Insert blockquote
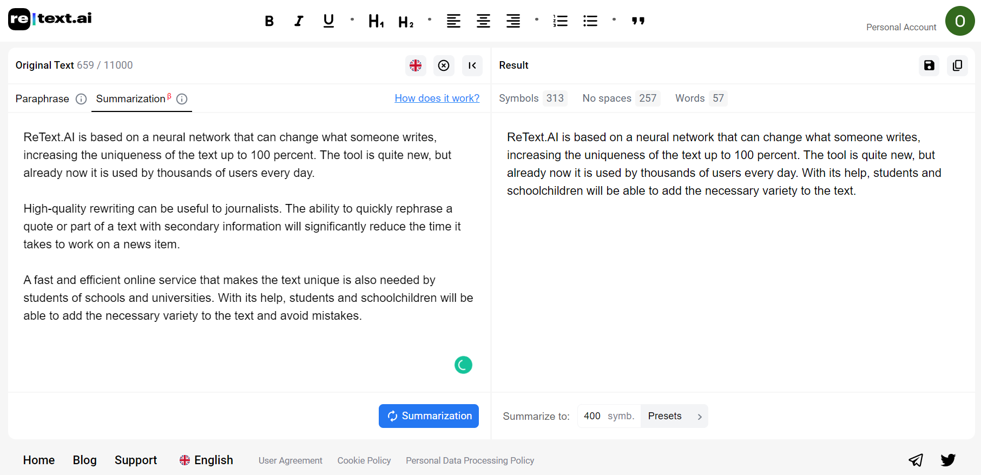981x475 pixels. pos(638,21)
